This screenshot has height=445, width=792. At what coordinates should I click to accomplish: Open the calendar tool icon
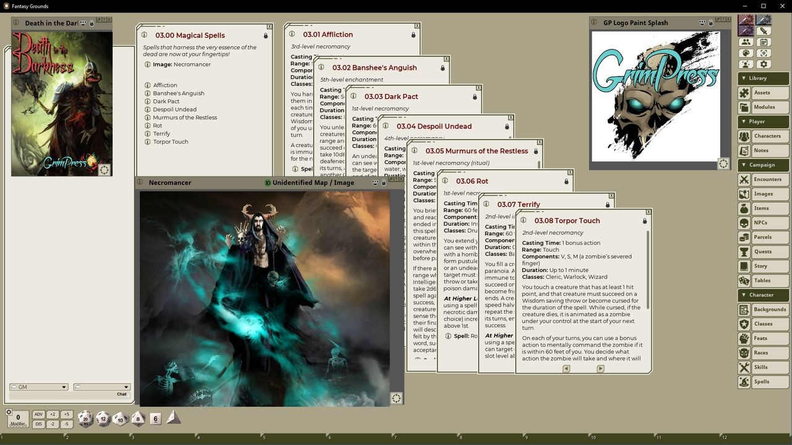[764, 42]
